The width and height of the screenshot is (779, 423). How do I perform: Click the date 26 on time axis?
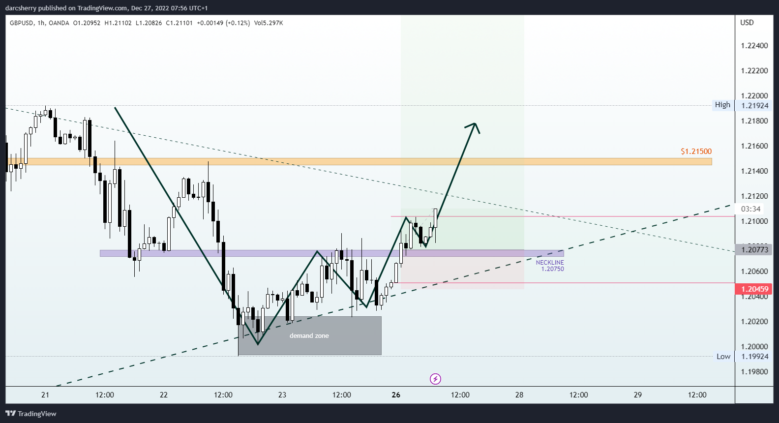(396, 395)
